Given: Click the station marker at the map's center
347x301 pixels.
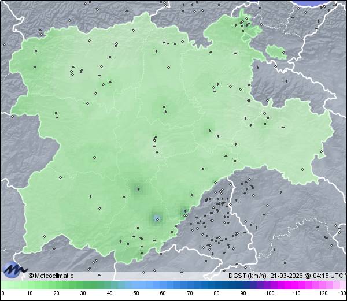Looking at the screenshot, I should [x=154, y=139].
